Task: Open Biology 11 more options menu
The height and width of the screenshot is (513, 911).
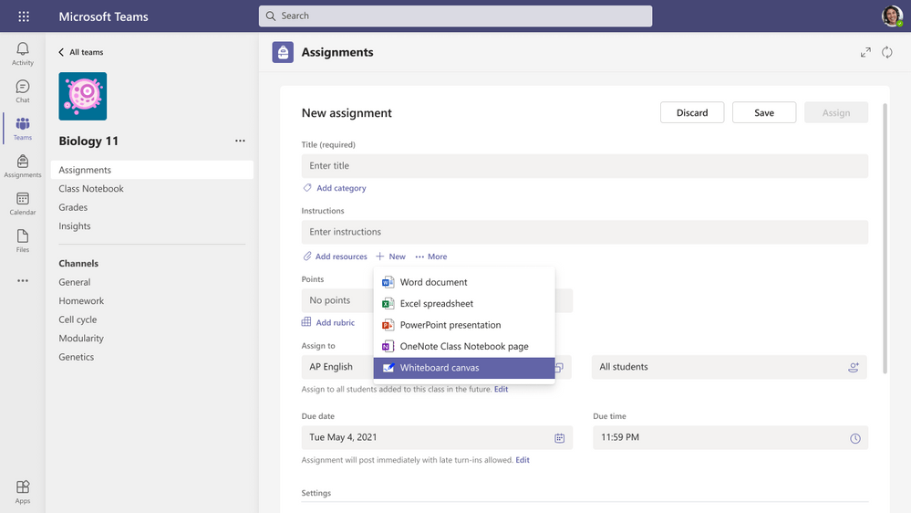Action: tap(240, 141)
